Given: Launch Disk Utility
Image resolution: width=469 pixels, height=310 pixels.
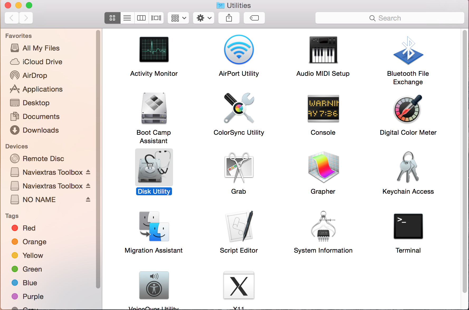Looking at the screenshot, I should coord(154,167).
